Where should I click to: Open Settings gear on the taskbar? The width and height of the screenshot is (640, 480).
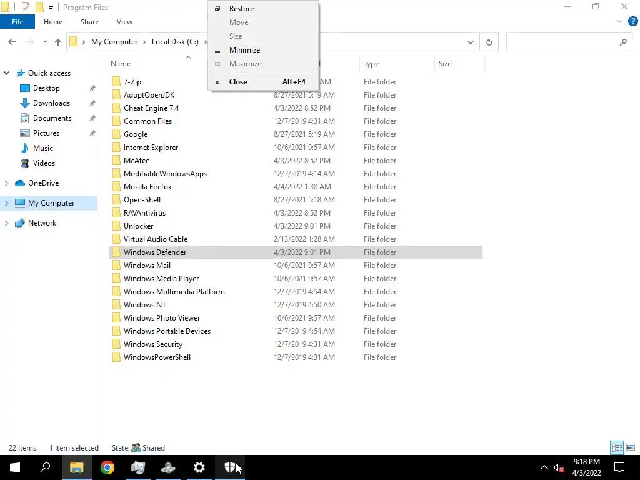coord(199,467)
